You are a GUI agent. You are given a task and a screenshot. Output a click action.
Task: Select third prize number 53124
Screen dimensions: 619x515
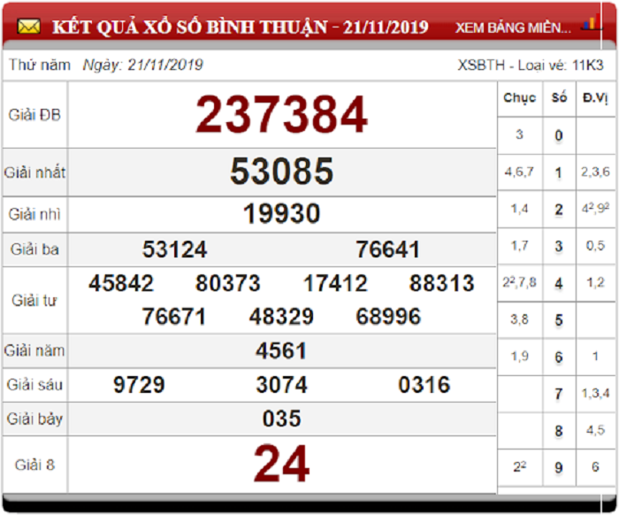[174, 250]
